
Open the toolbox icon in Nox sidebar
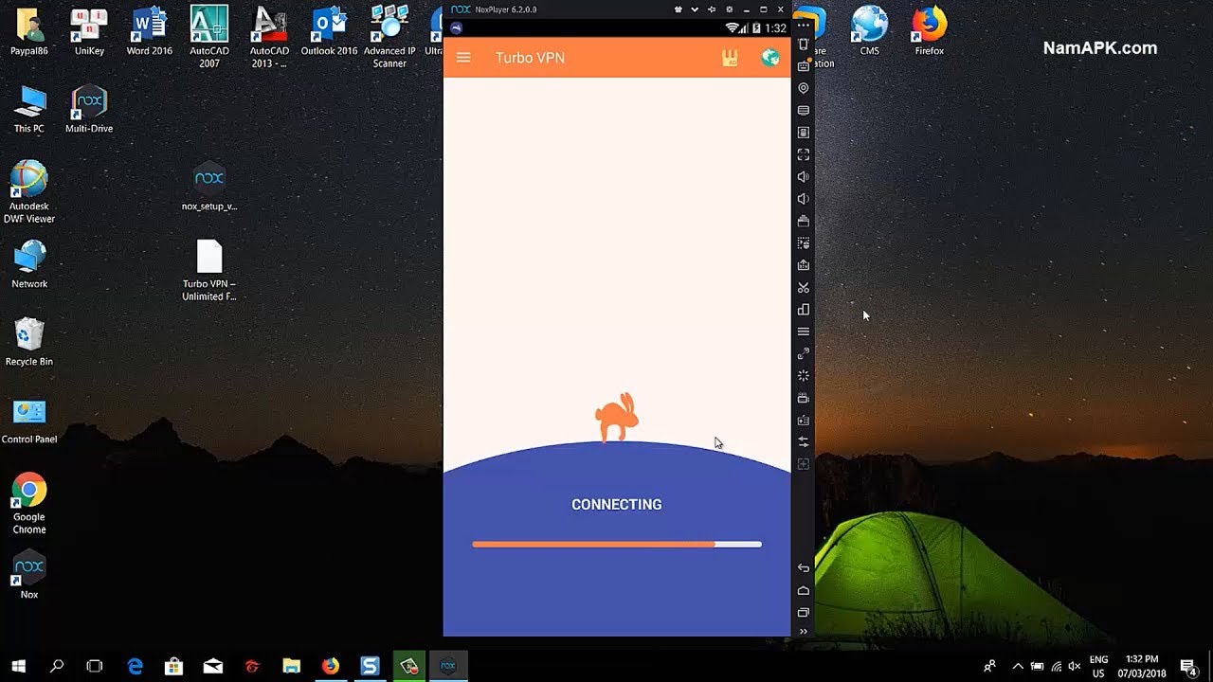click(x=804, y=221)
